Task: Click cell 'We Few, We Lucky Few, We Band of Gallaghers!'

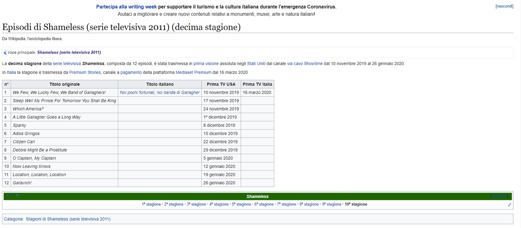Action: 64,93
